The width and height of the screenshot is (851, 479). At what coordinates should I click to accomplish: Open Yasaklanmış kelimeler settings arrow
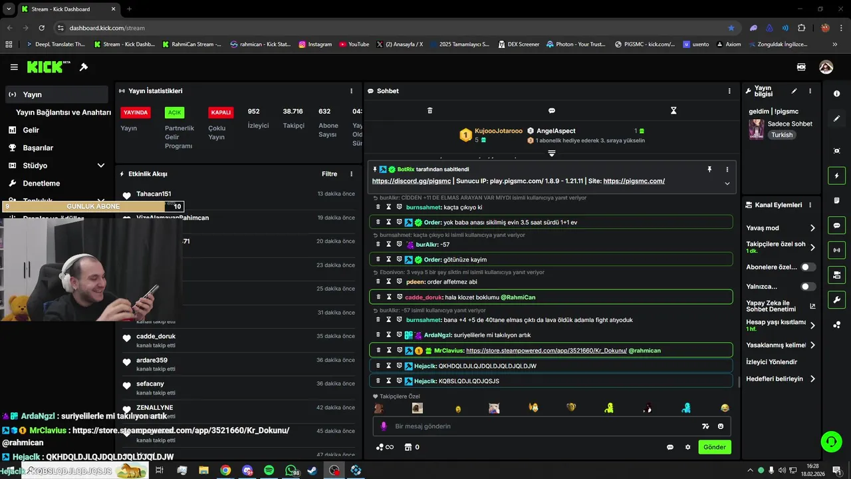click(812, 345)
